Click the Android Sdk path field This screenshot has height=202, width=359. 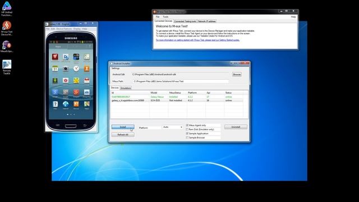point(180,75)
